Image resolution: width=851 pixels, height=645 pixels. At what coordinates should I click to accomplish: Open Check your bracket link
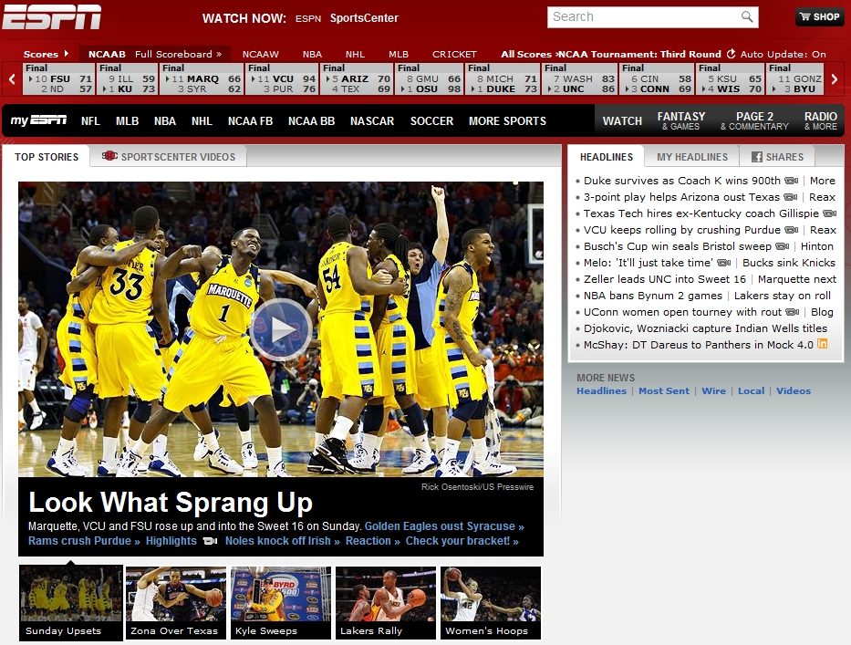click(462, 541)
